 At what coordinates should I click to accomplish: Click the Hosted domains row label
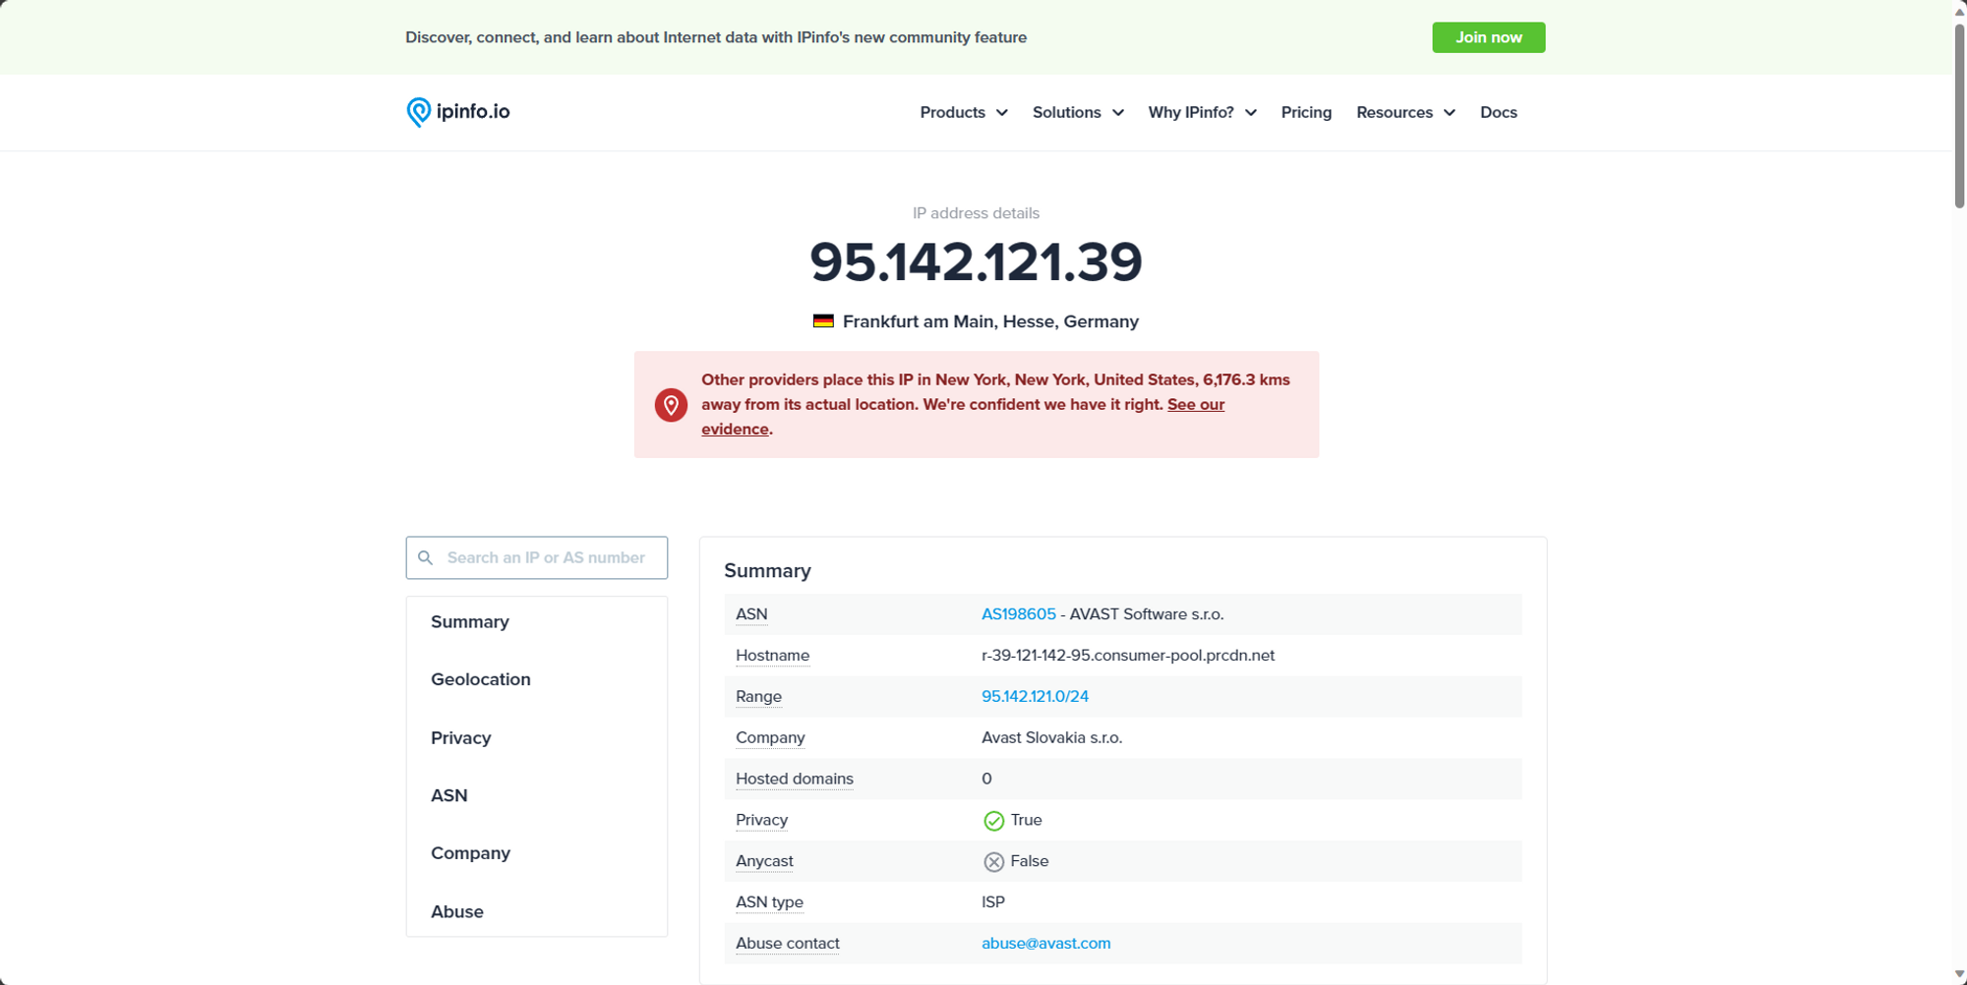coord(794,780)
